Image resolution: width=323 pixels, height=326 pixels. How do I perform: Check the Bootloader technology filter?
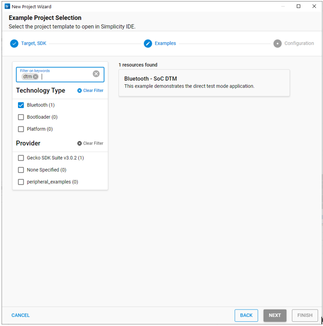21,117
